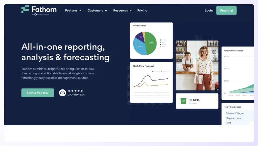Select the Rent expense row
258x146 pixels.
pos(239,123)
